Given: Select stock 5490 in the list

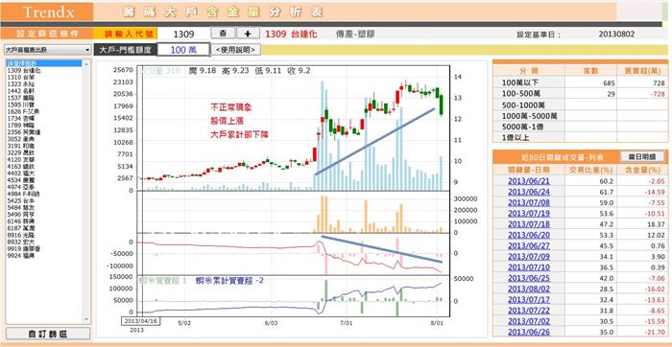Looking at the screenshot, I should point(21,215).
